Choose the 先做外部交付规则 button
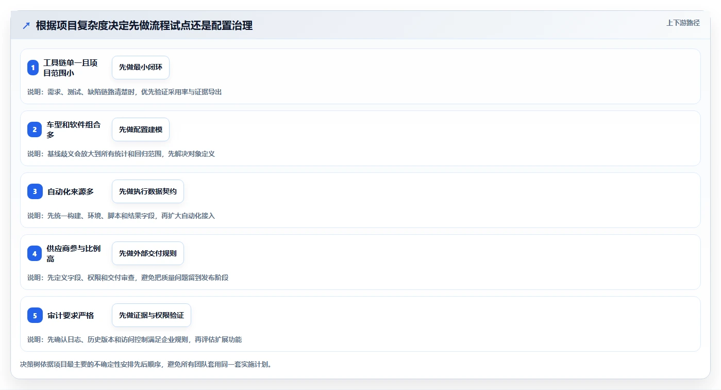The height and width of the screenshot is (390, 721). point(148,253)
